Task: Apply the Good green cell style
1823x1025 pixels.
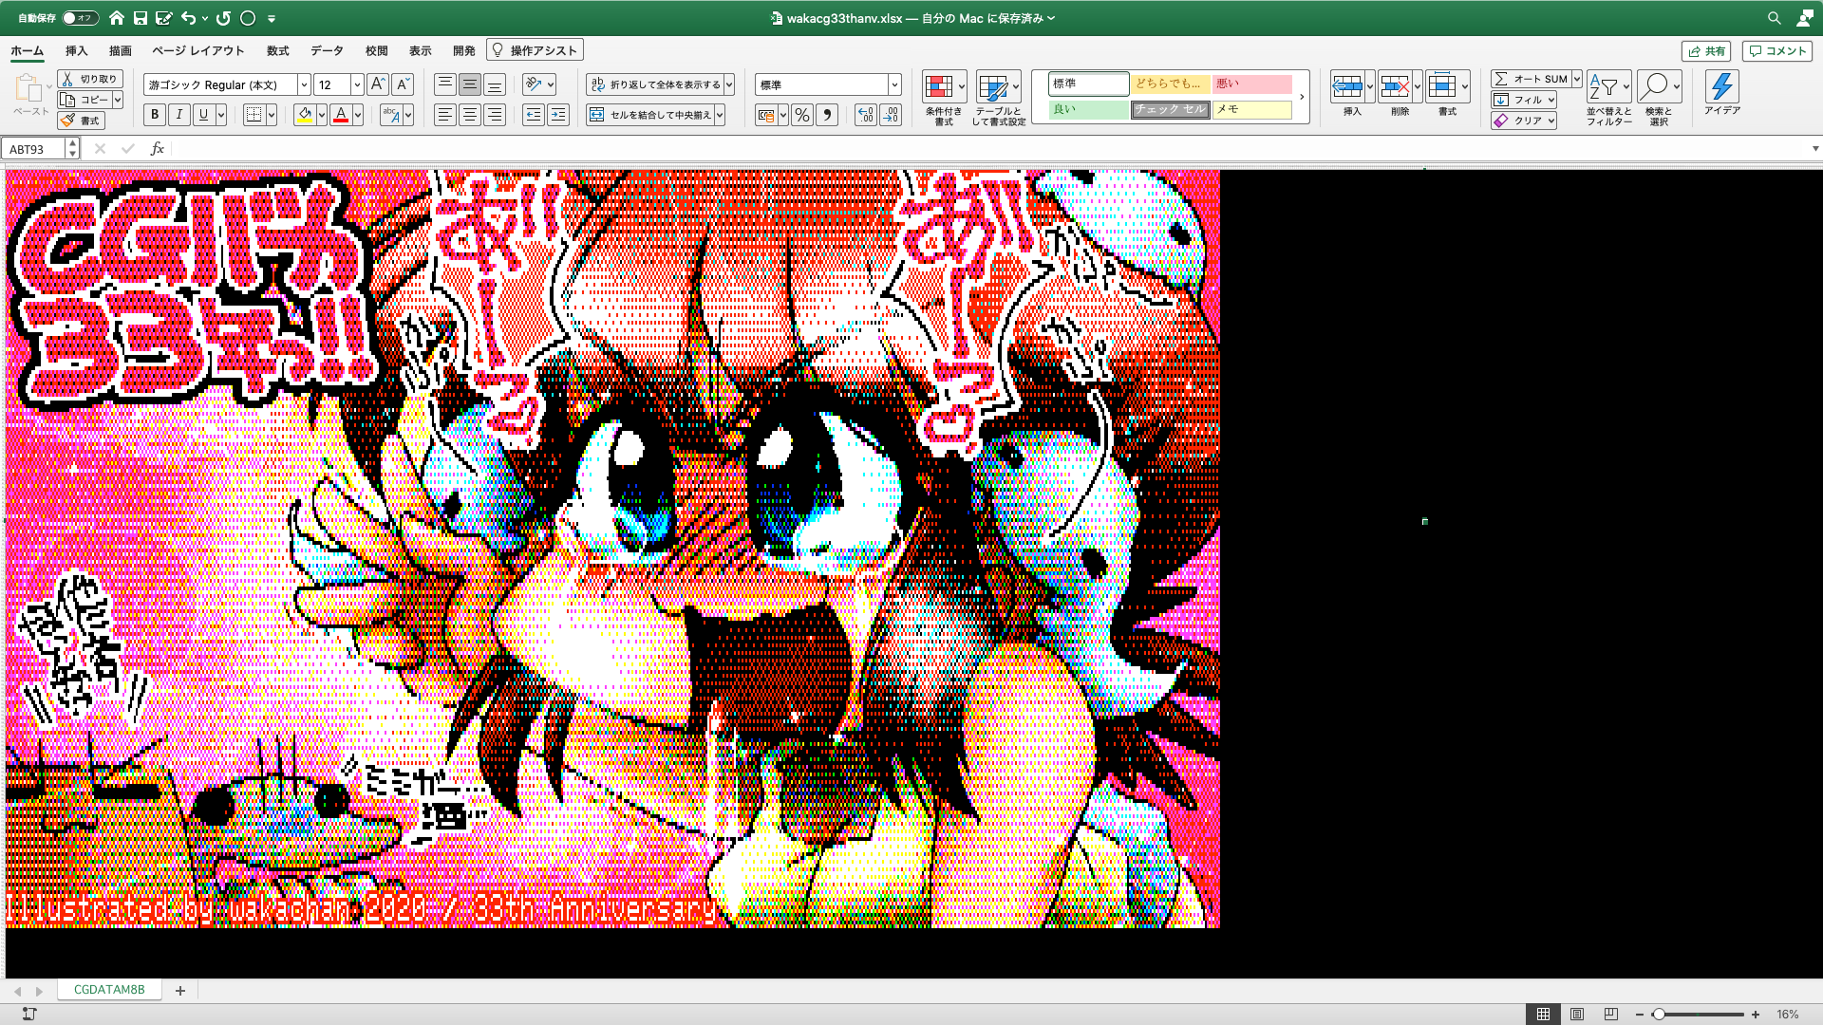Action: (x=1088, y=109)
